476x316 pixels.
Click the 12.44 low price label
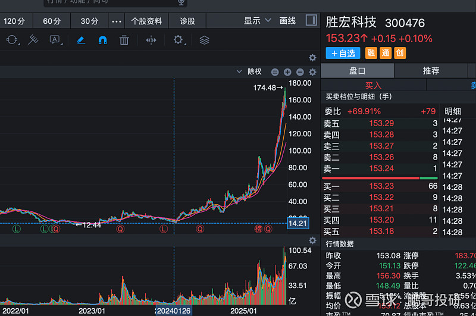92,225
